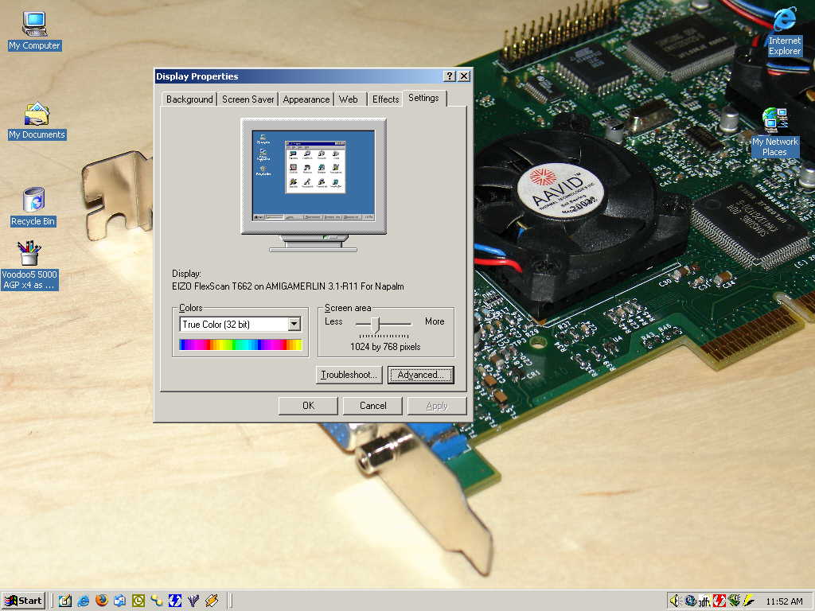Click the Screen area slider thumb

click(x=376, y=325)
